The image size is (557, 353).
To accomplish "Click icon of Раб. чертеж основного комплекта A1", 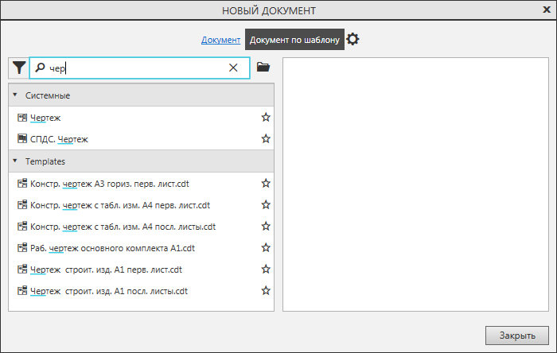I will (x=22, y=248).
